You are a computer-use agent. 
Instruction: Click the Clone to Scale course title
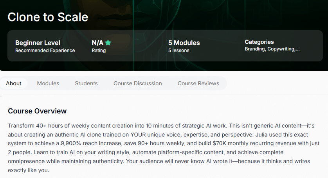[48, 17]
